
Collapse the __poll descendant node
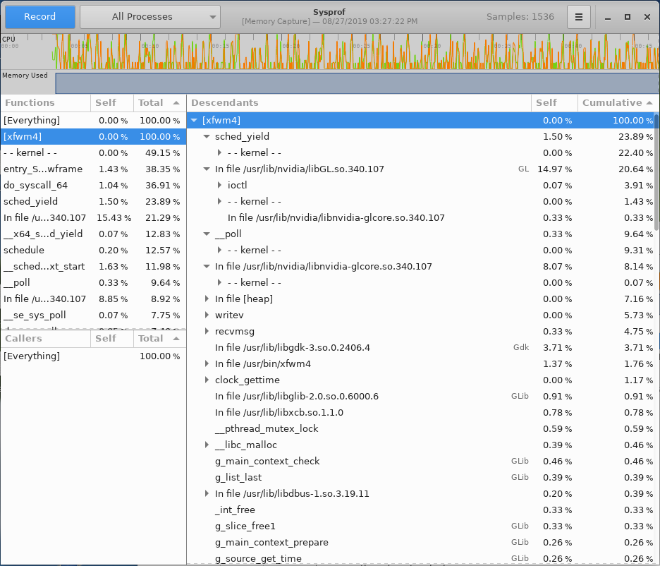point(207,234)
